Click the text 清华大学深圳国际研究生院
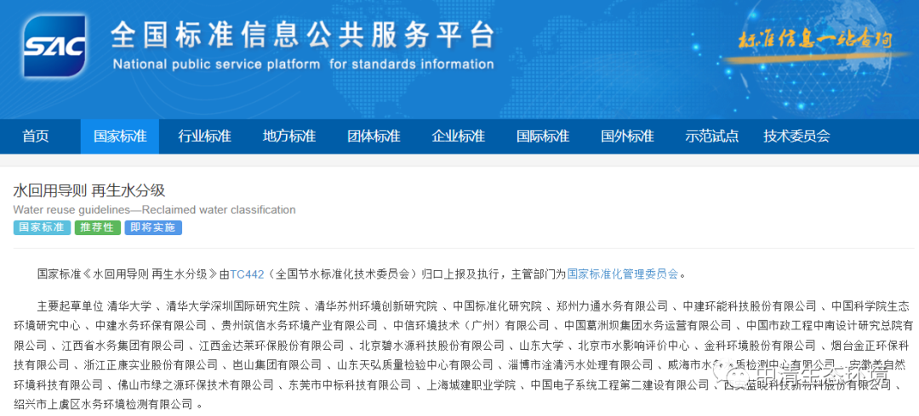Viewport: 919px width, 416px height. click(x=232, y=306)
